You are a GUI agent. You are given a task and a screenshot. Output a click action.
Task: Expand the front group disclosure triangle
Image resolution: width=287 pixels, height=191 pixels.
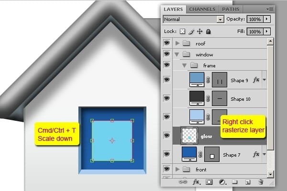[x=178, y=170]
